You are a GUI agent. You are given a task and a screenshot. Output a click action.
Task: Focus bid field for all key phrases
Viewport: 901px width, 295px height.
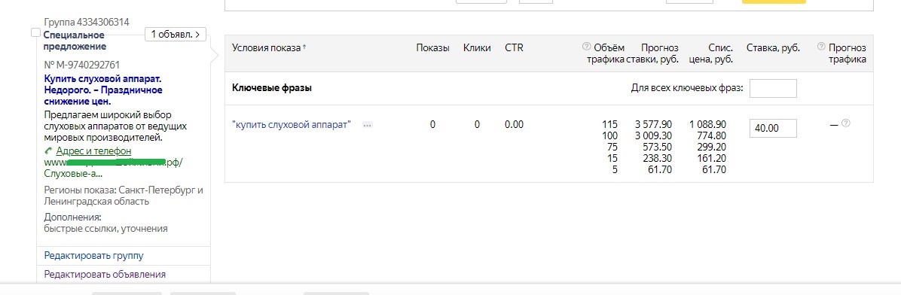773,88
